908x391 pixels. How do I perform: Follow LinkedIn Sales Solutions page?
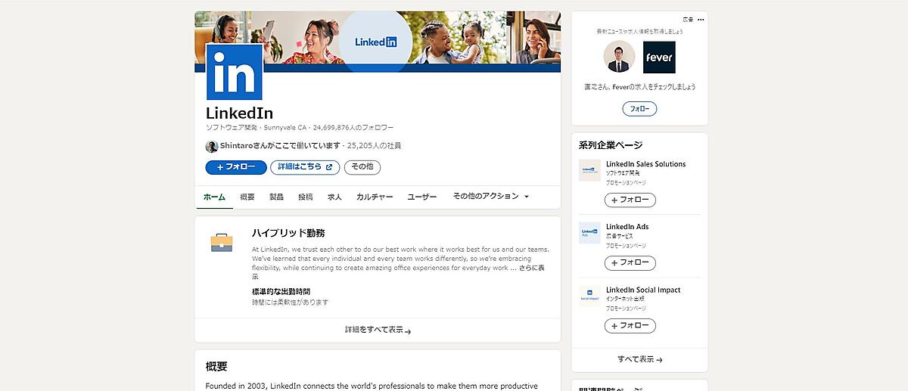pos(630,200)
